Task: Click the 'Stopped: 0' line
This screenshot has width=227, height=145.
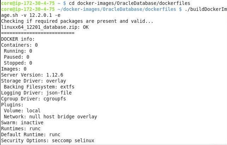Action: pyautogui.click(x=18, y=63)
